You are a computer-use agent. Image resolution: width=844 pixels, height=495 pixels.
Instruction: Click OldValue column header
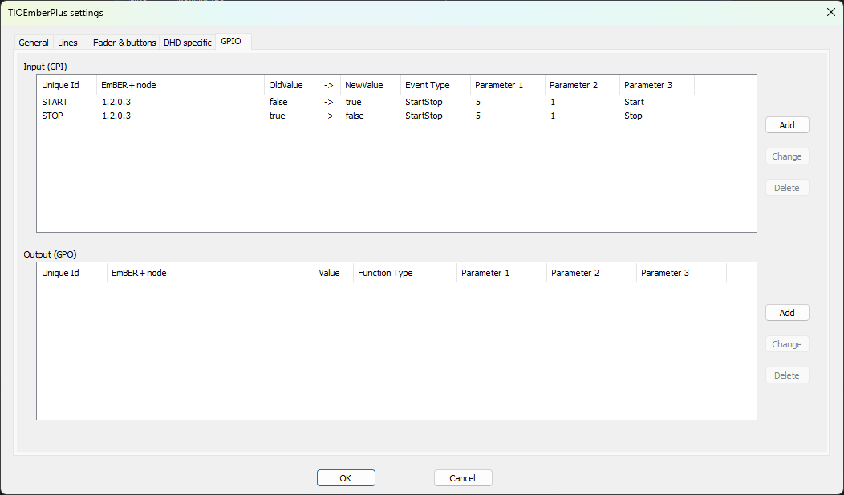(x=291, y=85)
